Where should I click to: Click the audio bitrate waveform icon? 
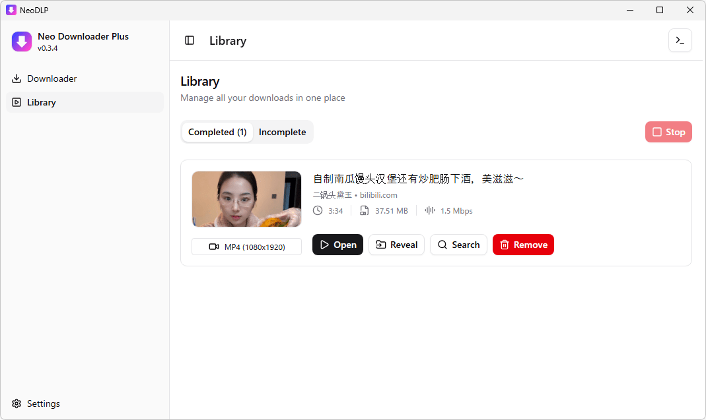pyautogui.click(x=430, y=211)
